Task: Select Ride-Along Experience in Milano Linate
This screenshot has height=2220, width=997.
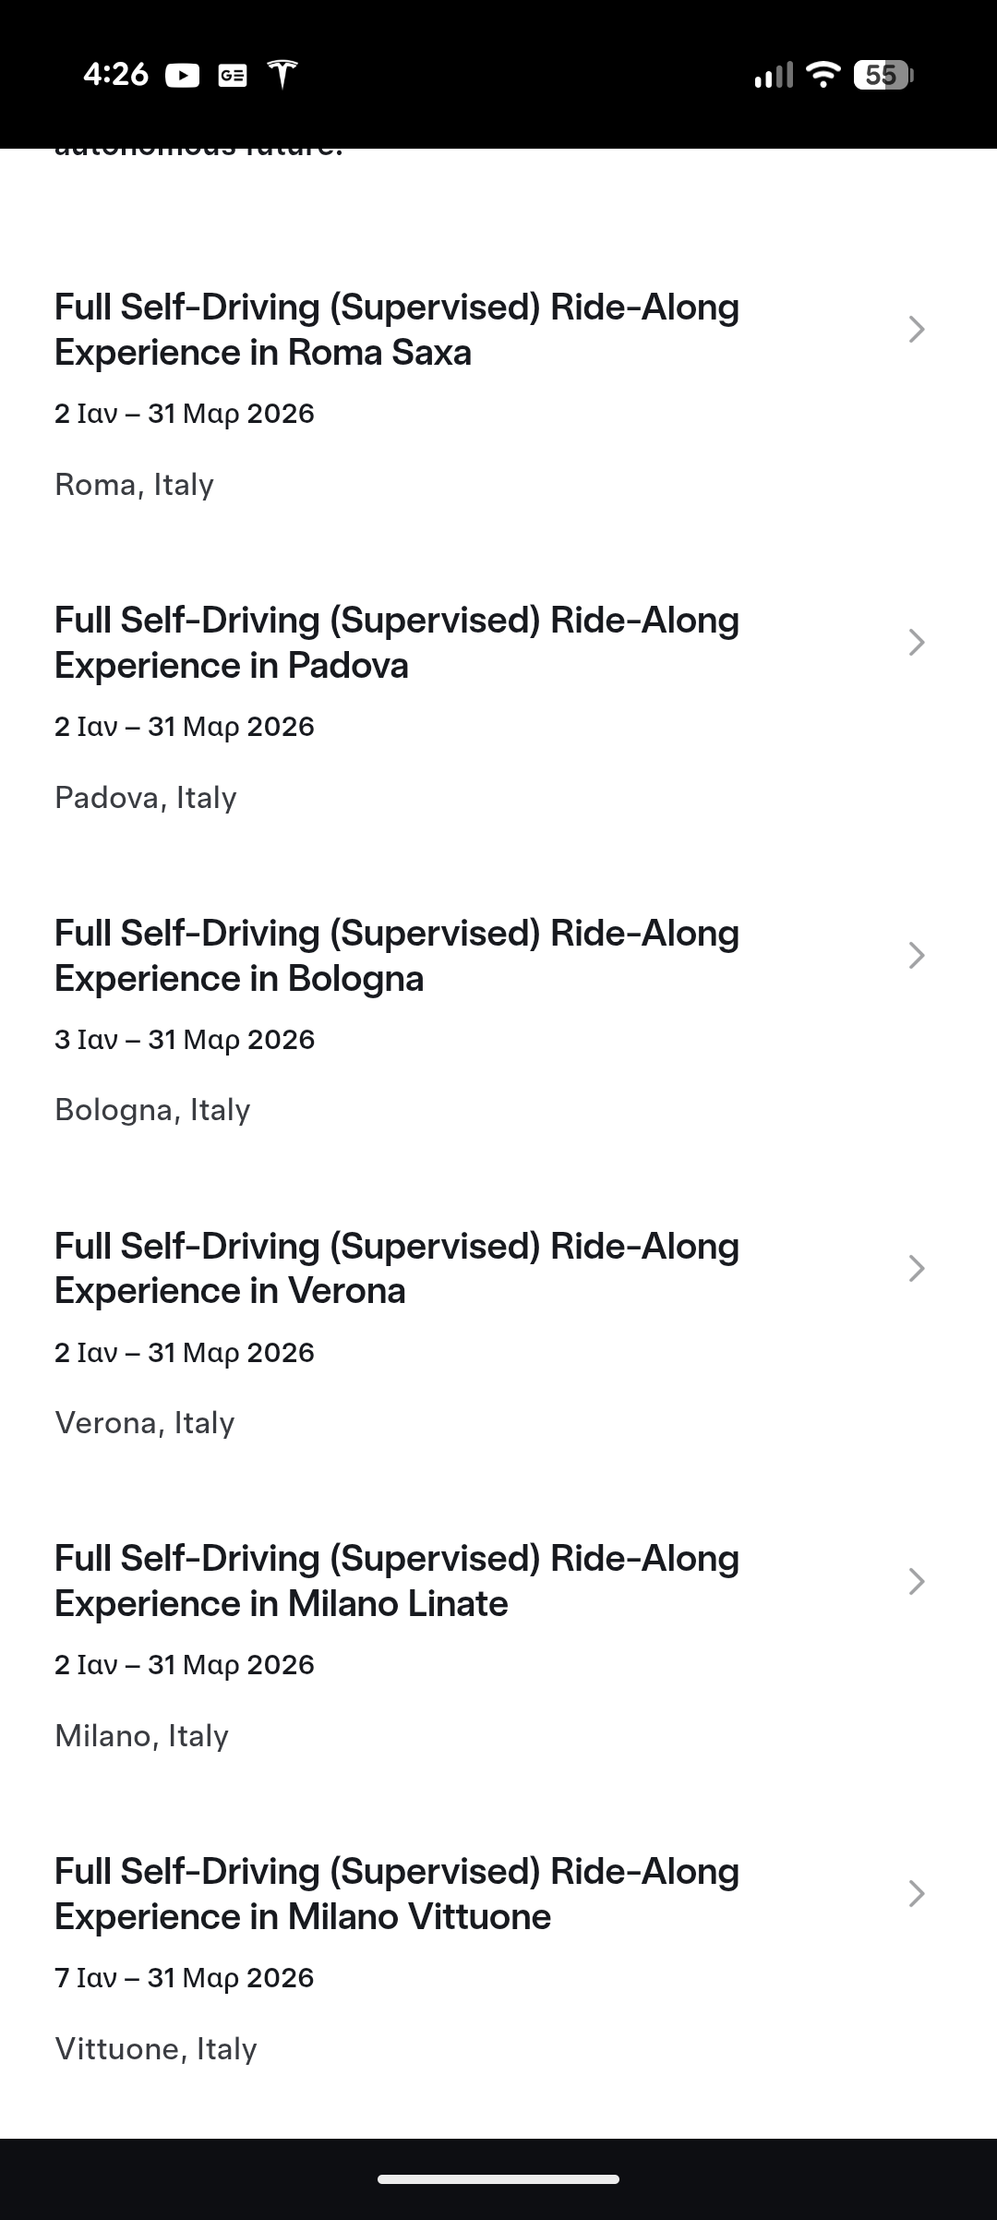Action: click(x=397, y=1581)
